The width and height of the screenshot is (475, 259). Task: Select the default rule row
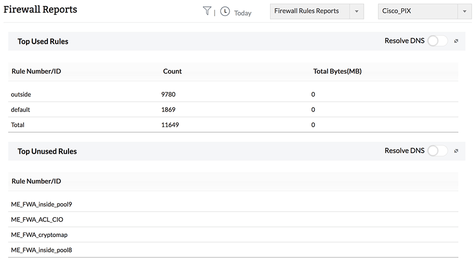coord(20,109)
